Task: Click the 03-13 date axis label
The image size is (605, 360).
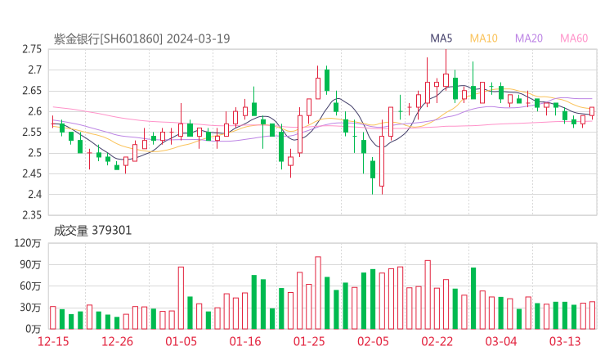Action: pyautogui.click(x=565, y=341)
